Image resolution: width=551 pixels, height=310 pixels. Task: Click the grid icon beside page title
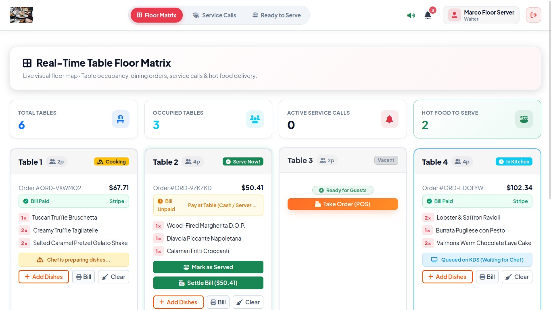tap(27, 63)
